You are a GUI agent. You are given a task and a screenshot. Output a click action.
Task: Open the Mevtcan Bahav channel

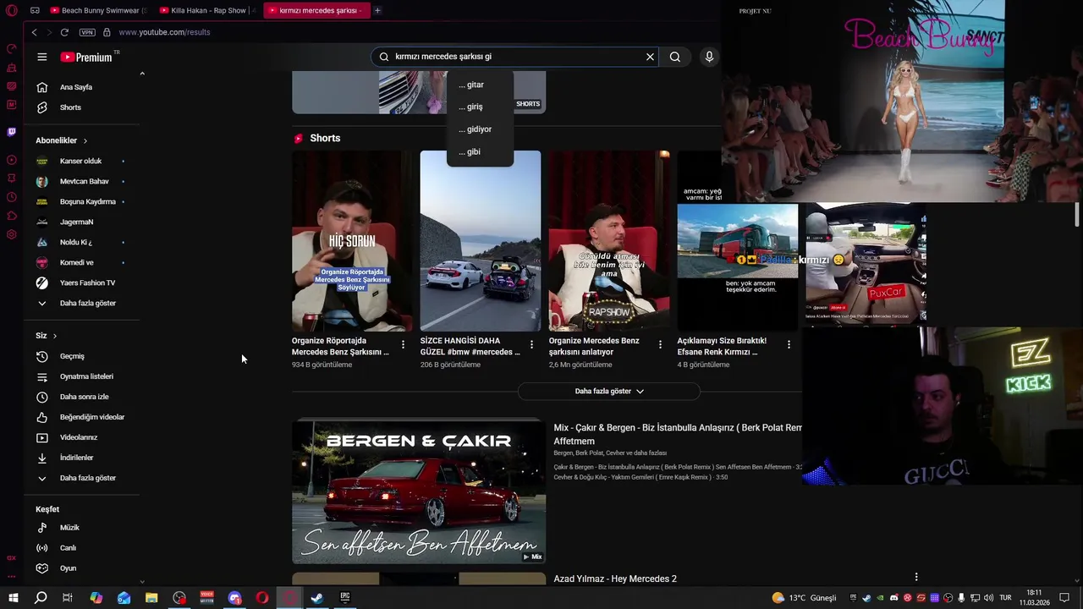(x=82, y=181)
